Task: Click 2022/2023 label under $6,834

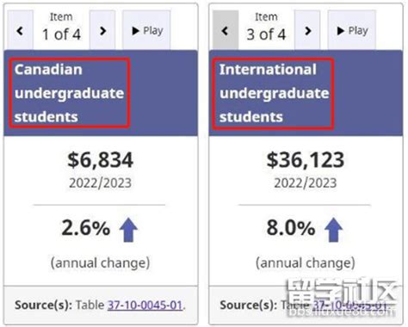Action: [x=100, y=183]
